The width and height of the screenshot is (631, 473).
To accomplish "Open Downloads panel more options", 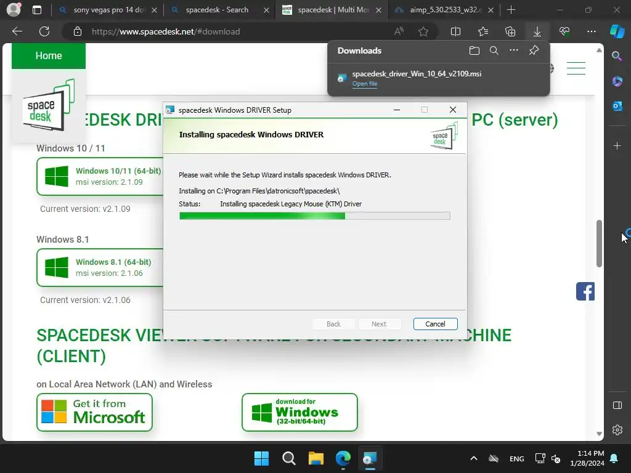I will tap(514, 51).
